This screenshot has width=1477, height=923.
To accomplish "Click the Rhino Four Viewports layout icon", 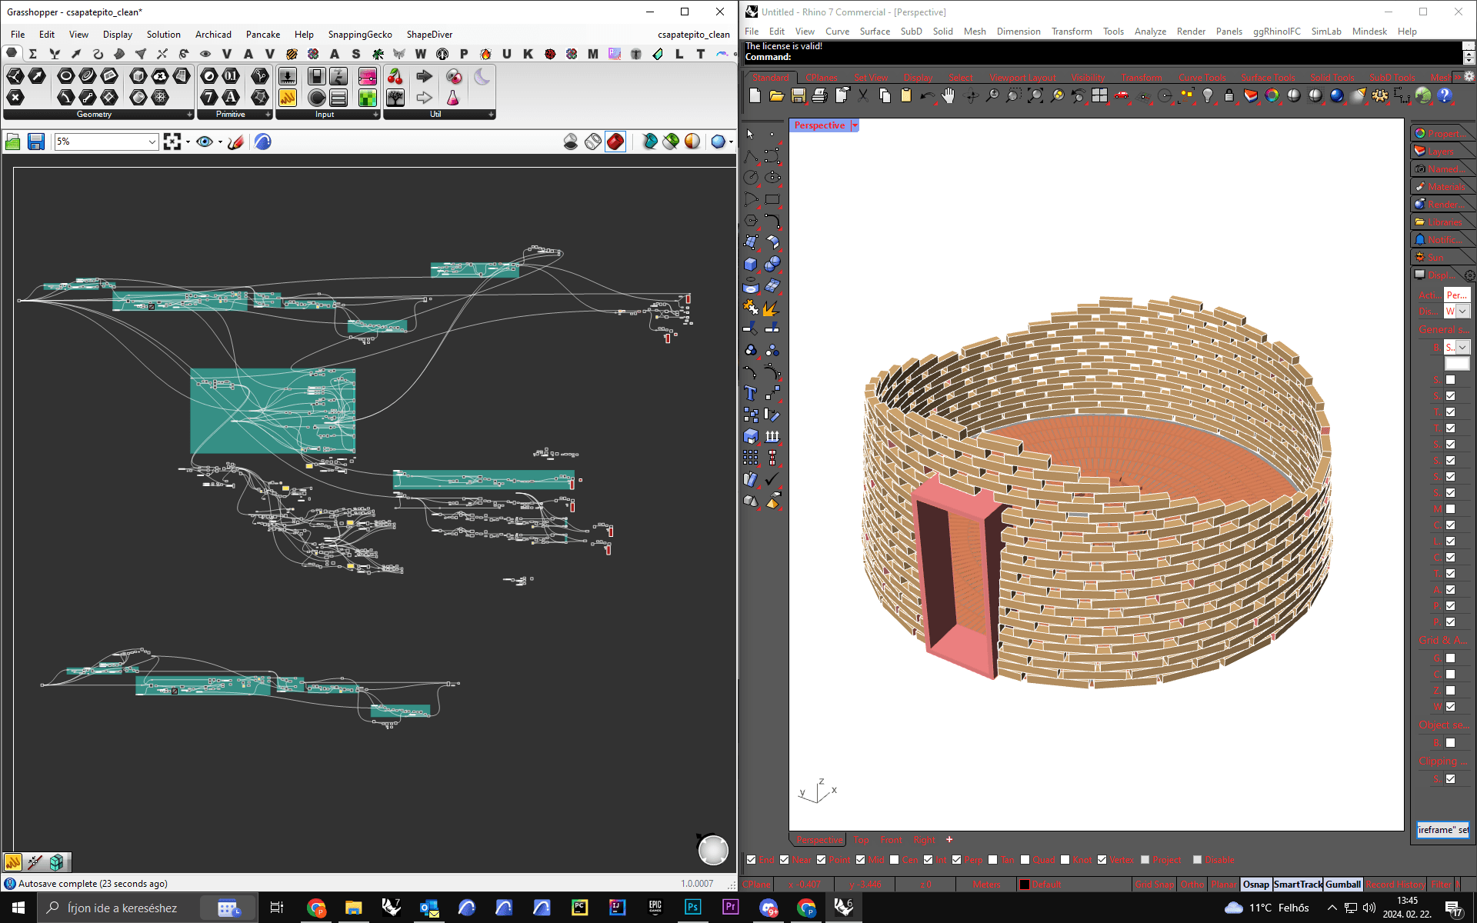I will coord(1100,95).
